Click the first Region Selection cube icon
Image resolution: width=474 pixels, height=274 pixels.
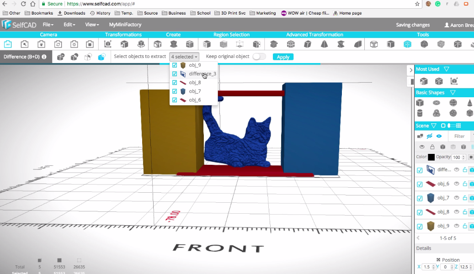point(207,44)
